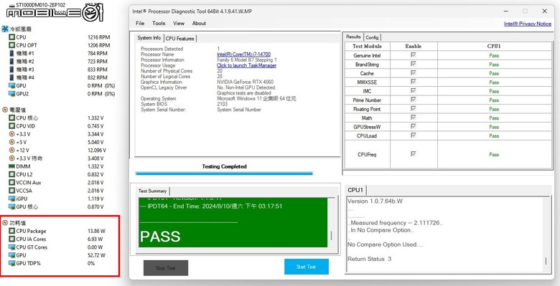Click the chassis icon beside 機箱 #3
560x286 pixels.
pos(11,70)
